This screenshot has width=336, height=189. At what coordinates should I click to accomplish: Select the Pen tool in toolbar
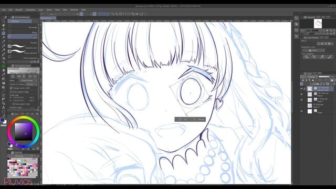[x=4, y=46]
